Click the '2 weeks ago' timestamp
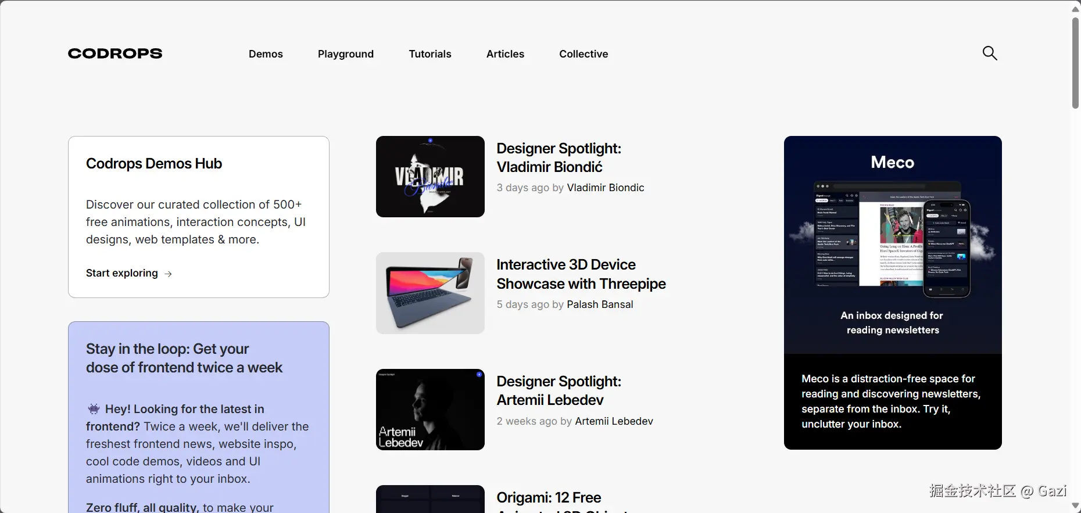 (x=527, y=421)
